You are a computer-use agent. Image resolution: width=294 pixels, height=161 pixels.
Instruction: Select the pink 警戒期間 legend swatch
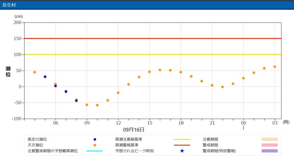[270, 145]
